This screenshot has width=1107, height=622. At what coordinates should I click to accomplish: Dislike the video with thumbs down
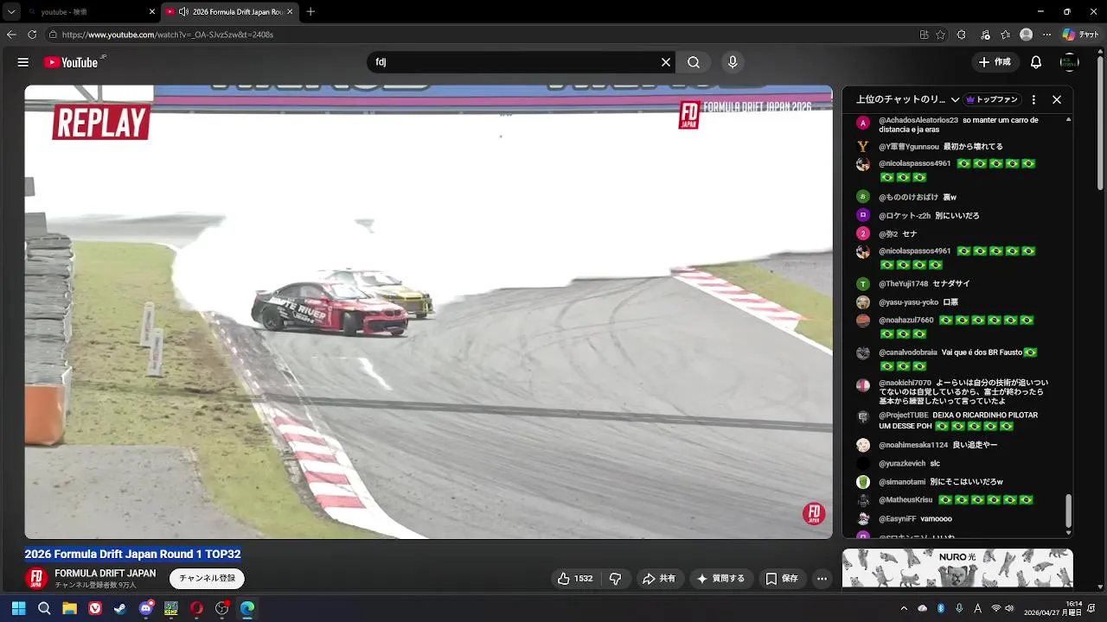coord(616,579)
